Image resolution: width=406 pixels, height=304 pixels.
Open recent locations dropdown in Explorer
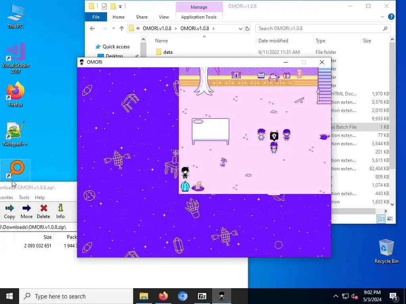tap(113, 28)
